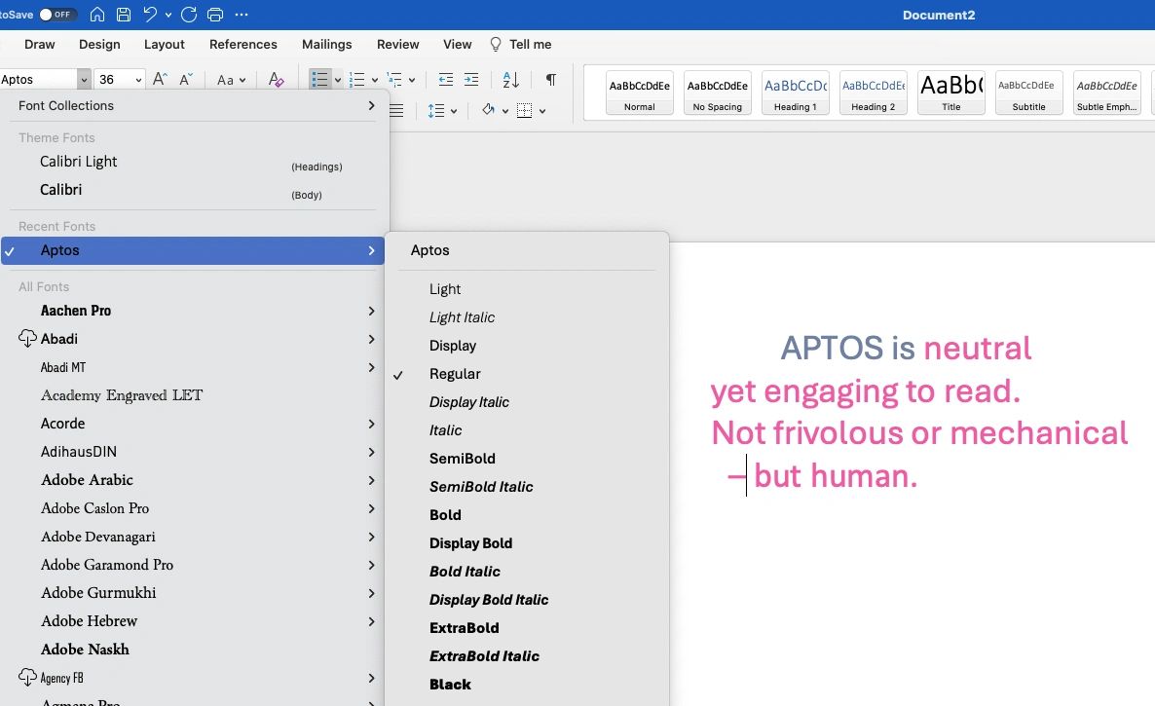The width and height of the screenshot is (1155, 706).
Task: Click the Increase Indent icon
Action: coord(471,80)
